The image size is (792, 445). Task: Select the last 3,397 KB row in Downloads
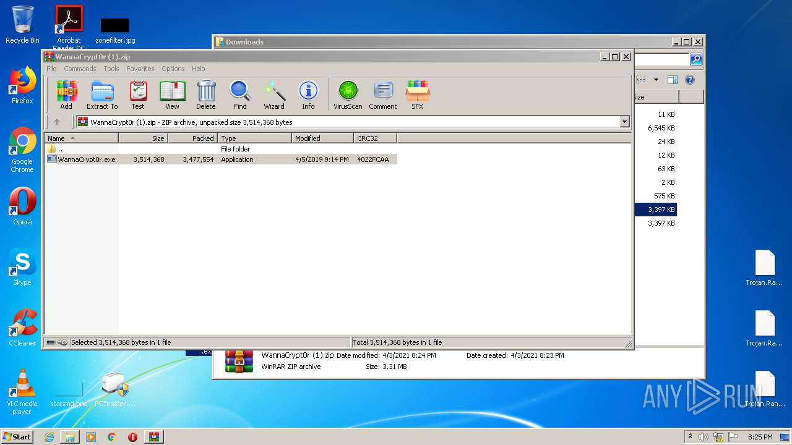coord(661,223)
